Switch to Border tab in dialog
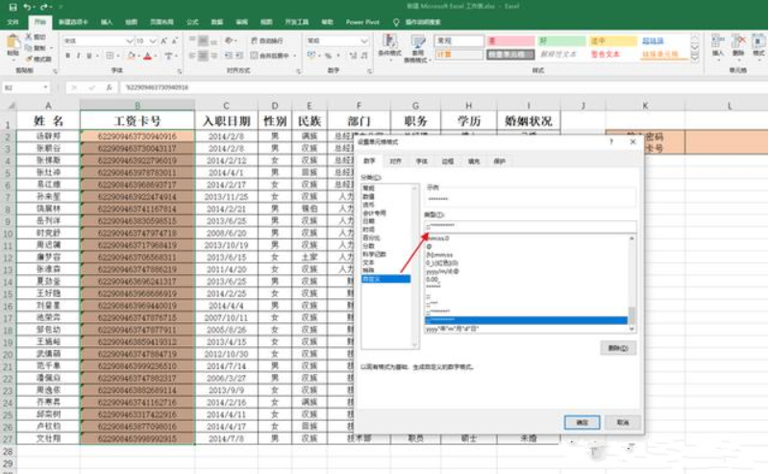 (x=447, y=162)
